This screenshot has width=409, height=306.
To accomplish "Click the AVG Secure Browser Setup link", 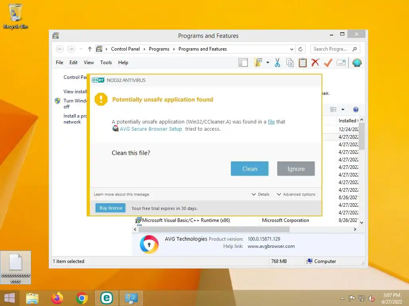I will [x=151, y=129].
